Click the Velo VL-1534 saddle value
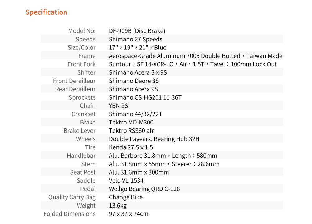This screenshot has height=224, width=312. 126,180
